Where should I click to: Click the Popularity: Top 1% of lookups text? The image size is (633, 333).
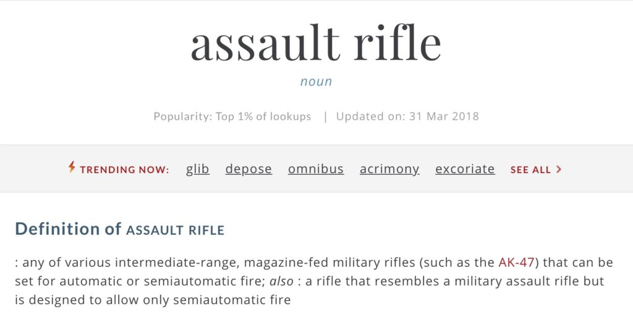232,117
